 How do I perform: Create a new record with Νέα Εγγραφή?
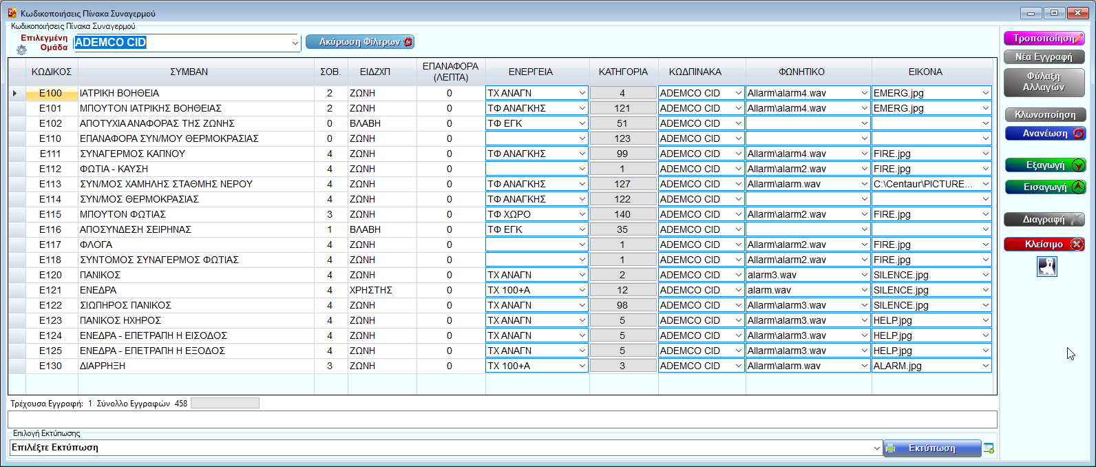[1044, 57]
